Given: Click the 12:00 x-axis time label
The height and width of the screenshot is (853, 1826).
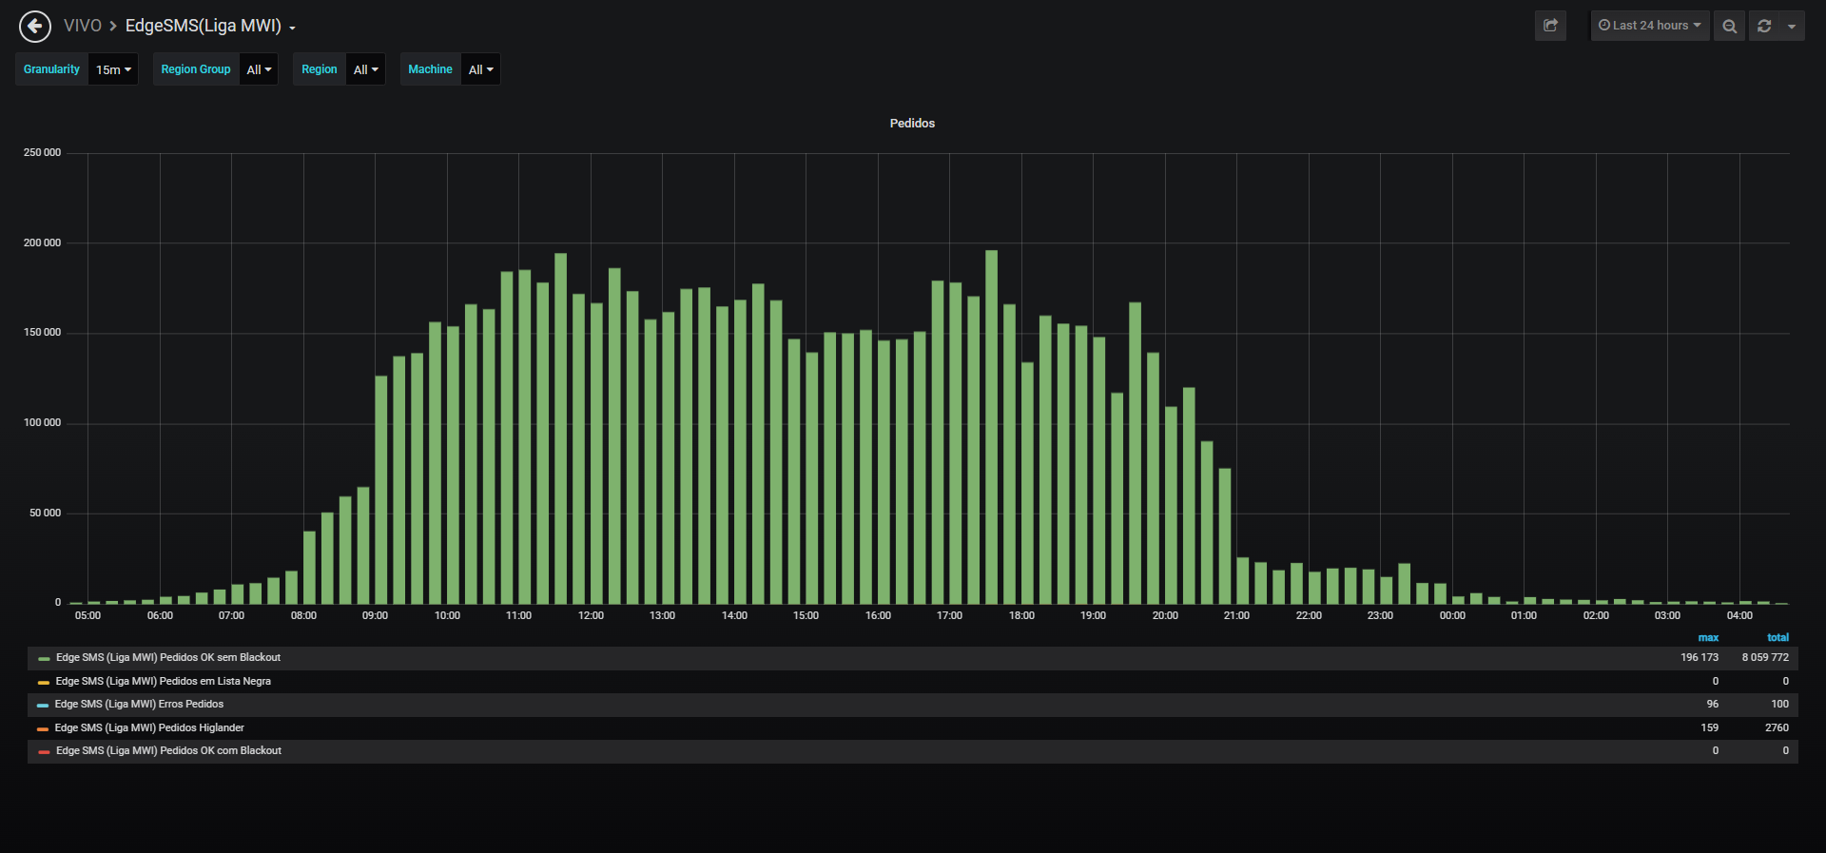Looking at the screenshot, I should 591,616.
